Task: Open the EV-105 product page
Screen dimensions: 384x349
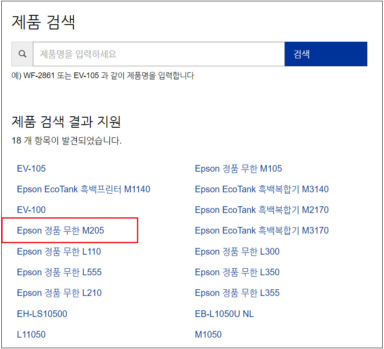Action: click(31, 169)
